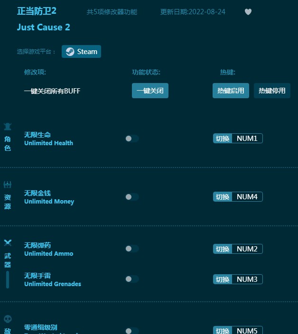298x334 pixels.
Task: Click the 一键关闭所有BUFF text
Action: (x=52, y=91)
